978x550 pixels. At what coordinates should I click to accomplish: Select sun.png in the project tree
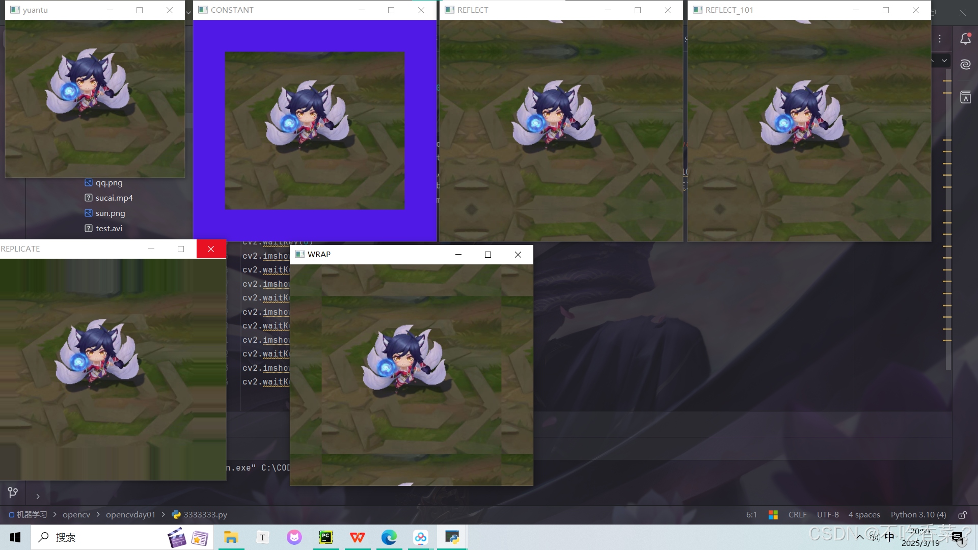coord(110,213)
